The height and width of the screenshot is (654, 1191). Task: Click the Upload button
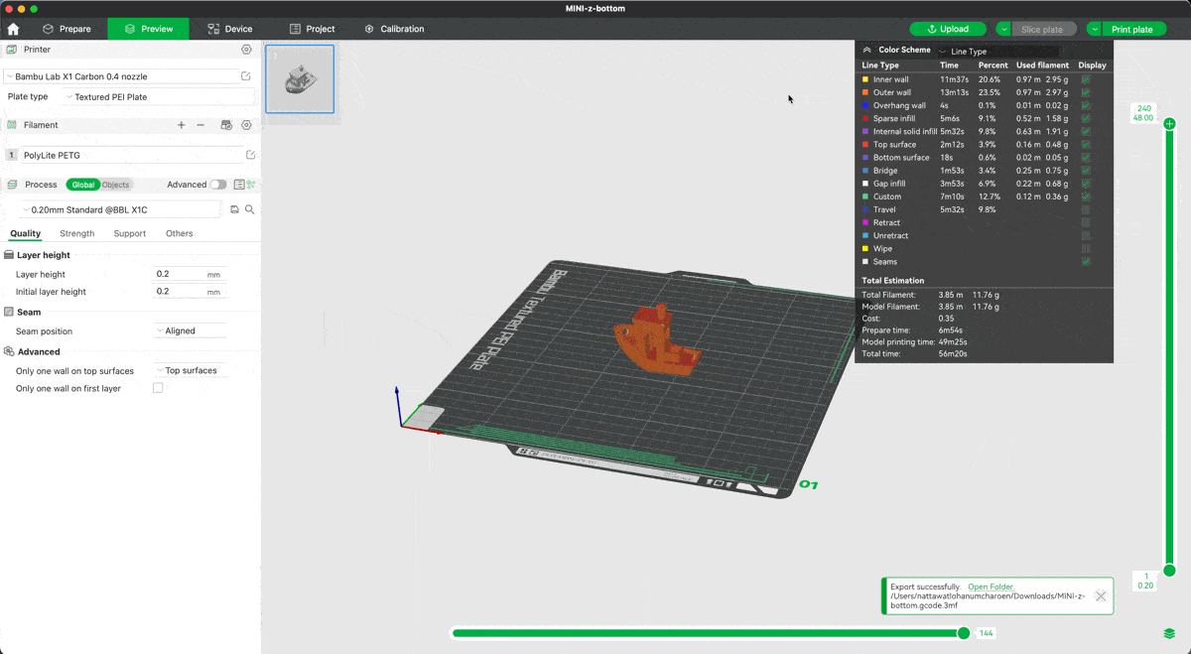click(x=948, y=29)
